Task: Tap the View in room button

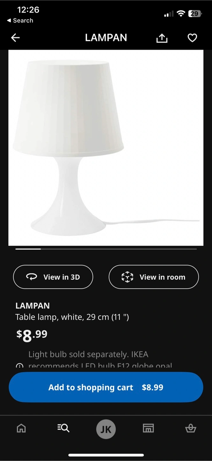Action: point(154,277)
